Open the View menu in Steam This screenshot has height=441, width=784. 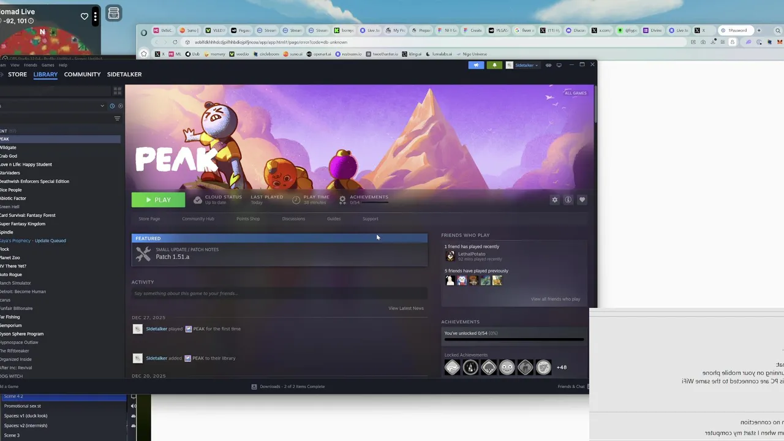15,65
